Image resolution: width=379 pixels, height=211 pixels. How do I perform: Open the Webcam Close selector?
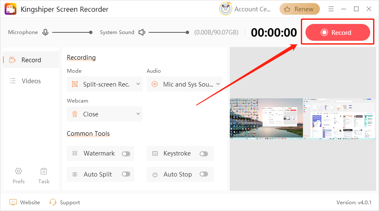[x=105, y=114]
